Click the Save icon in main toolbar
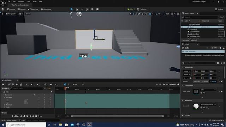Image resolution: width=226 pixels, height=127 pixels. 2,9
